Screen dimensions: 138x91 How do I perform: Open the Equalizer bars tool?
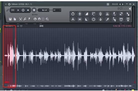[107, 14]
